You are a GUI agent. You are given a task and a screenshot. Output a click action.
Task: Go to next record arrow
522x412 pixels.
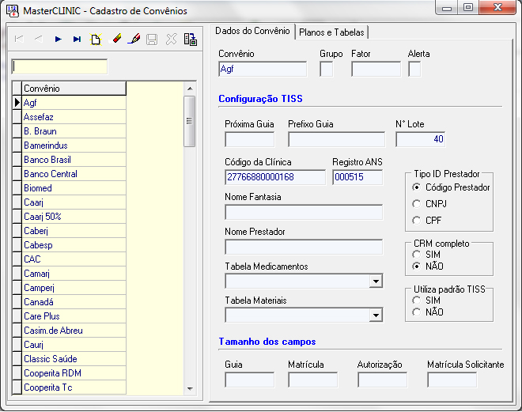(x=58, y=40)
